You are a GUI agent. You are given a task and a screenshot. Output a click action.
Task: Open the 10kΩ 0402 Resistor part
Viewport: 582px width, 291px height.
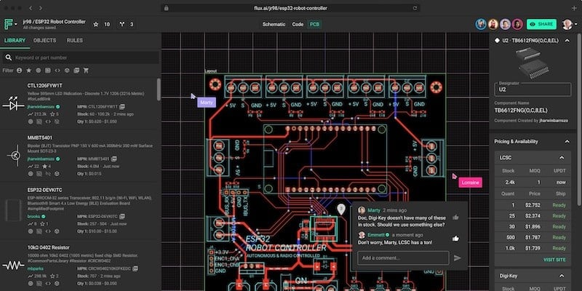pyautogui.click(x=48, y=247)
